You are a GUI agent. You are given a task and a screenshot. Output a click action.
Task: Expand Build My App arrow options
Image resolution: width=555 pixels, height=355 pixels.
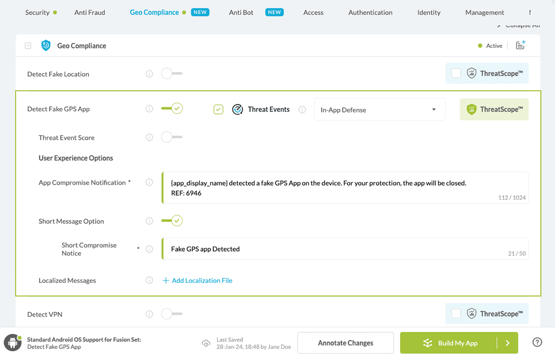coord(508,343)
